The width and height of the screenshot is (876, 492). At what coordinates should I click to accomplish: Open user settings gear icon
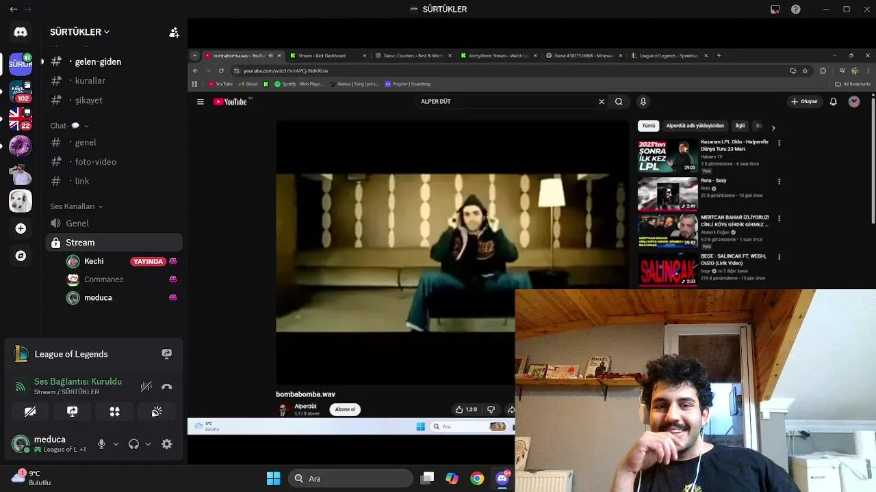(166, 444)
